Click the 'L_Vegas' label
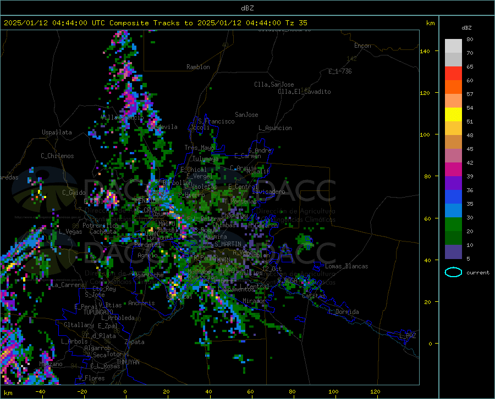The image size is (495, 399). tap(70, 232)
